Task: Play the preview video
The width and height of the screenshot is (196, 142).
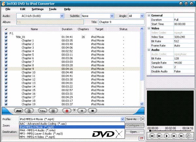Action: (167, 136)
